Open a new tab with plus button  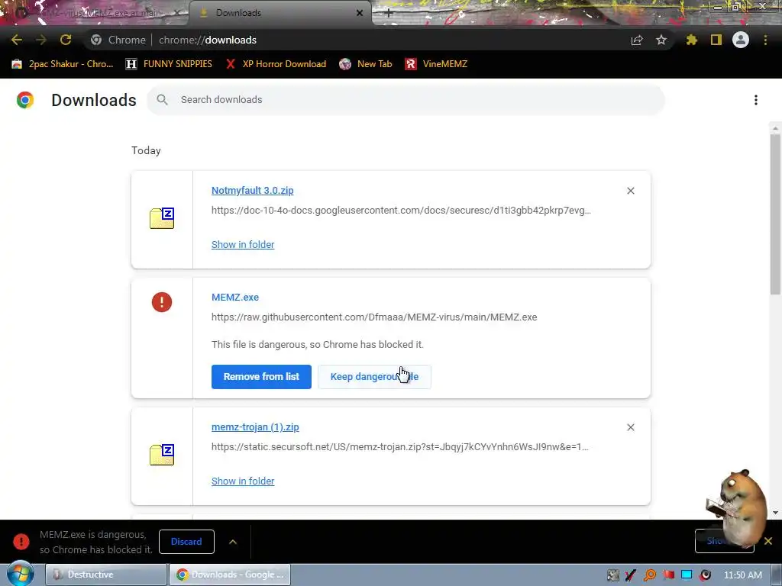[389, 13]
